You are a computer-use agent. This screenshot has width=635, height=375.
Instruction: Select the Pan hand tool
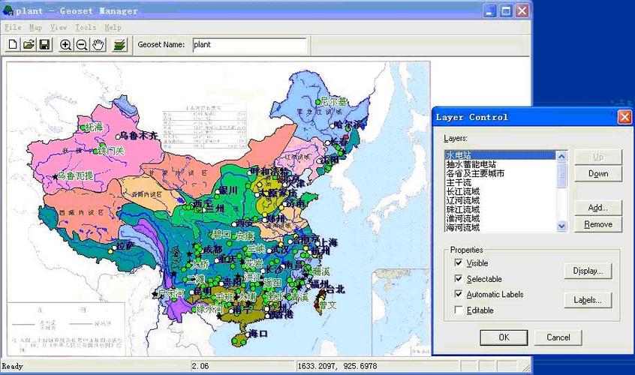pyautogui.click(x=98, y=45)
